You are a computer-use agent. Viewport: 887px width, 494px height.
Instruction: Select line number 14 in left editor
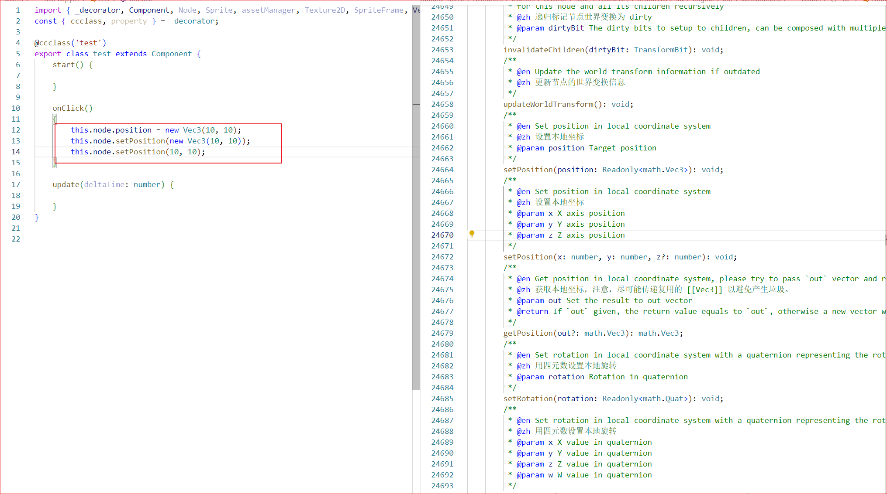tap(16, 152)
